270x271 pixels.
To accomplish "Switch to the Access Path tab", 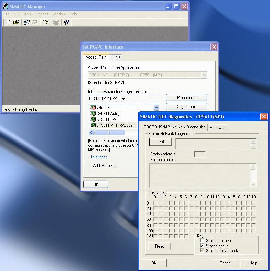I will [96, 57].
